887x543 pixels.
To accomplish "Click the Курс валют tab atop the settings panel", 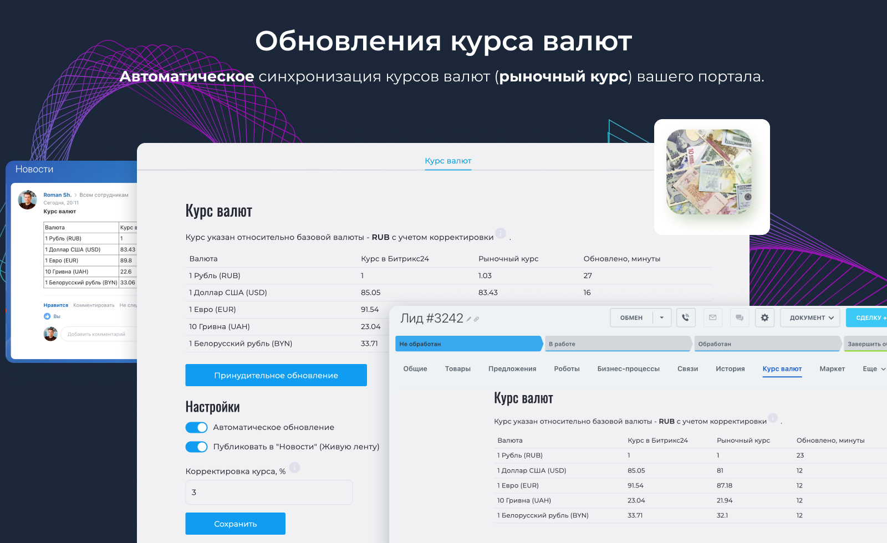I will tap(448, 161).
